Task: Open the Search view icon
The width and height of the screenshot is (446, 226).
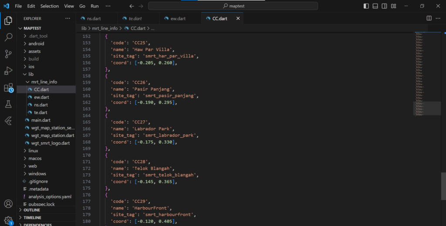Action: 8,37
